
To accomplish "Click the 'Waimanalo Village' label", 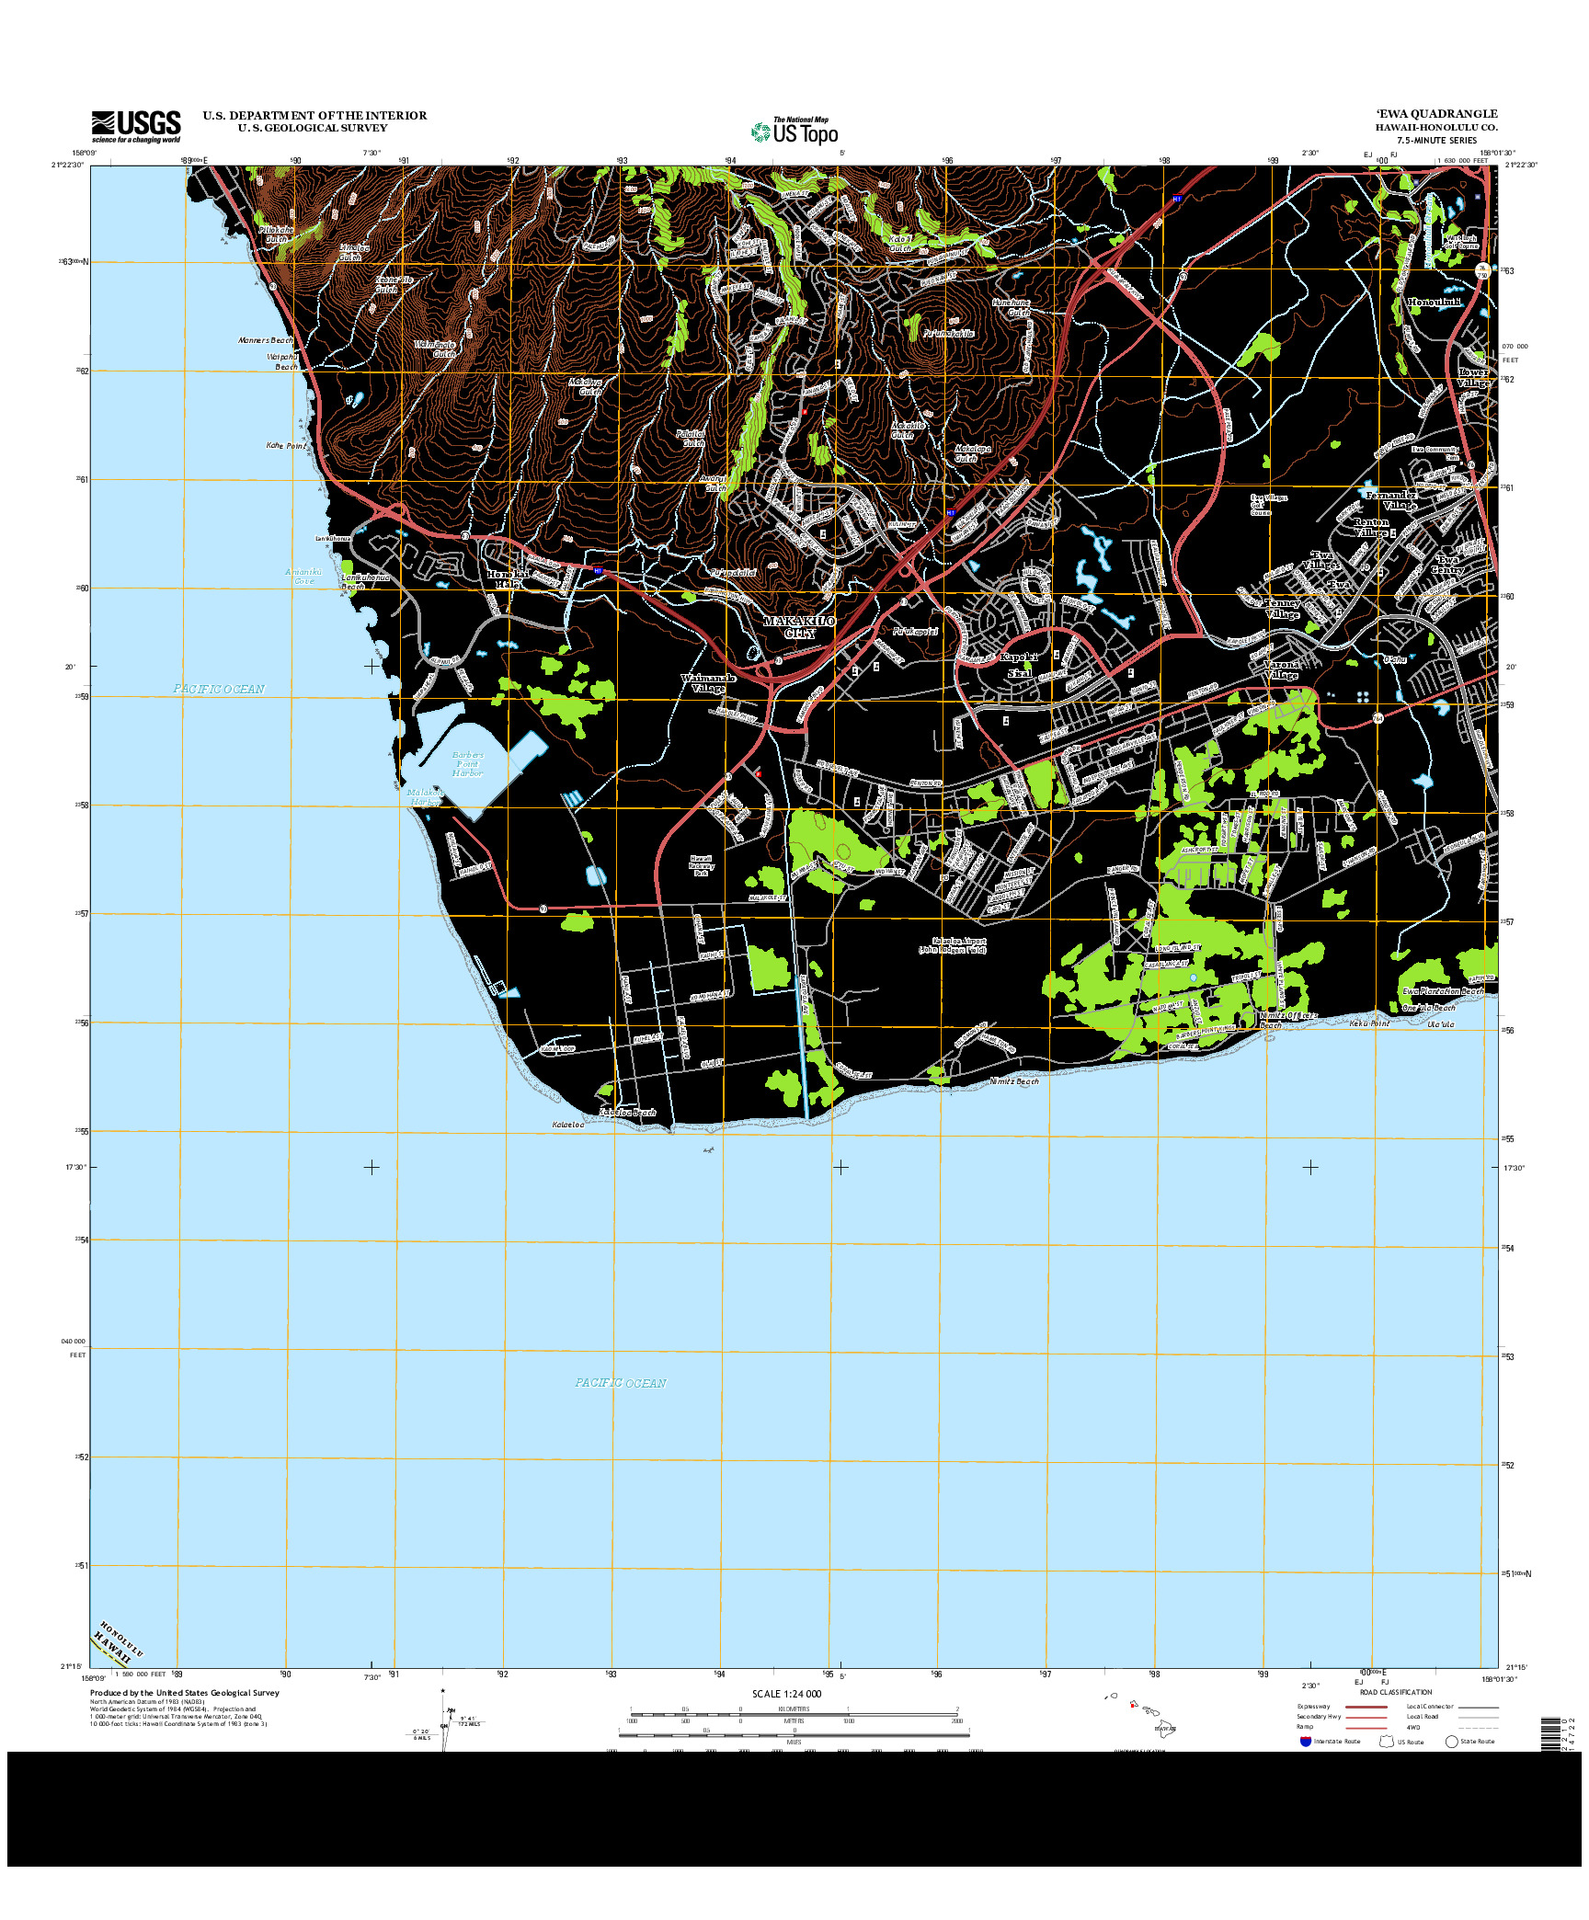I will click(x=708, y=683).
